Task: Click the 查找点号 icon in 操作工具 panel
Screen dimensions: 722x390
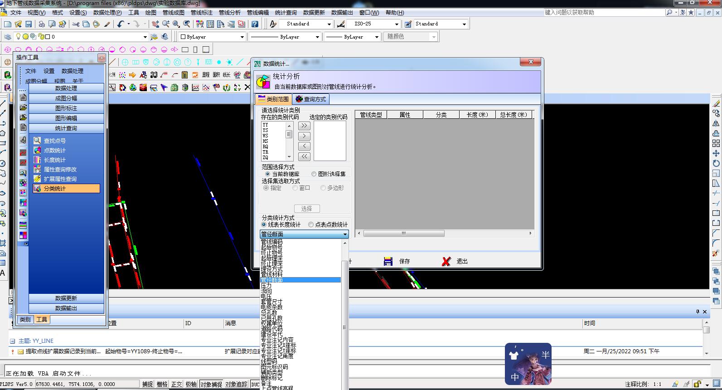Action: (x=37, y=141)
